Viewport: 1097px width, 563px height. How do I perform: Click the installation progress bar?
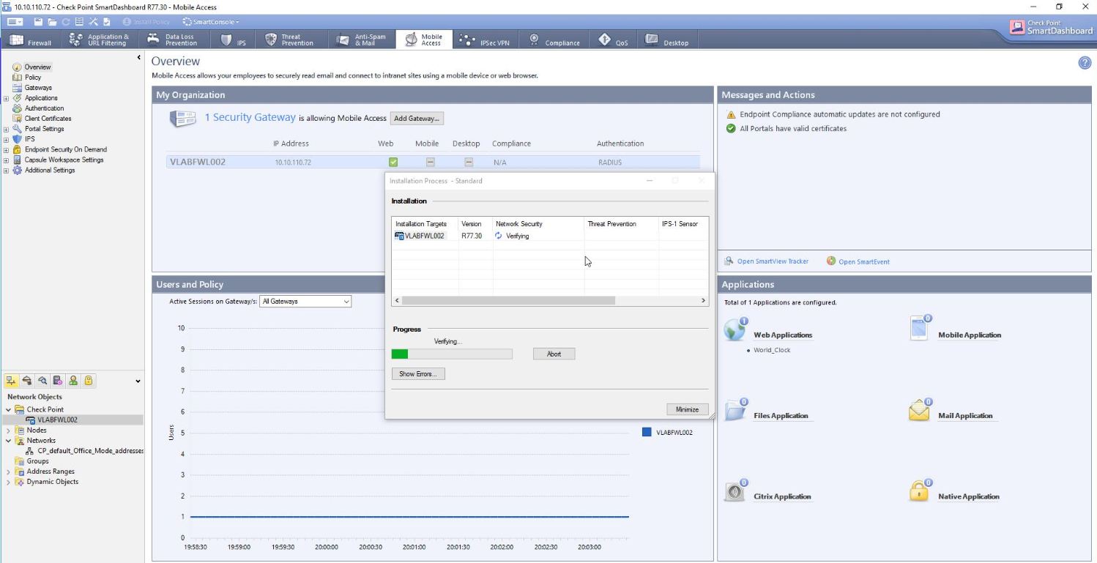pos(452,354)
